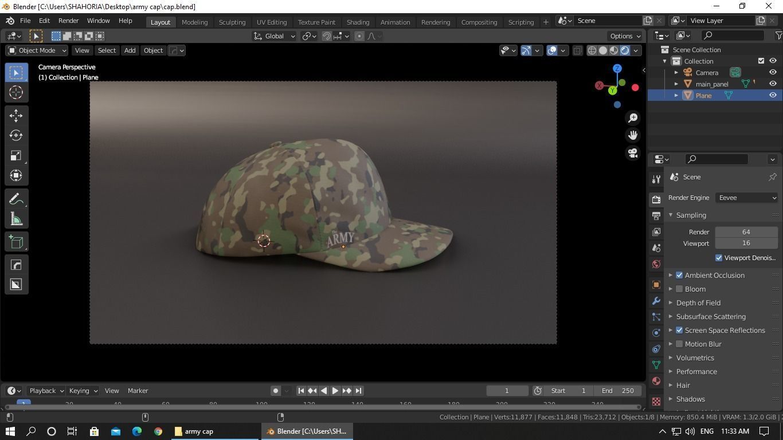
Task: Open the Playback popover in timeline
Action: point(46,391)
